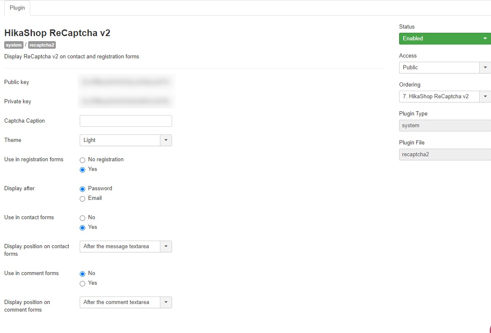Click the Theme label

[13, 140]
